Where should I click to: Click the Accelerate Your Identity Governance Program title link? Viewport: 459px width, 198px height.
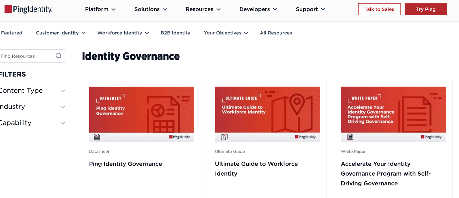[386, 174]
